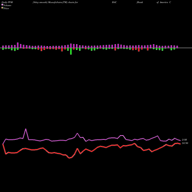Click the '58.99' price value label
The image size is (192, 192).
tap(185, 143)
